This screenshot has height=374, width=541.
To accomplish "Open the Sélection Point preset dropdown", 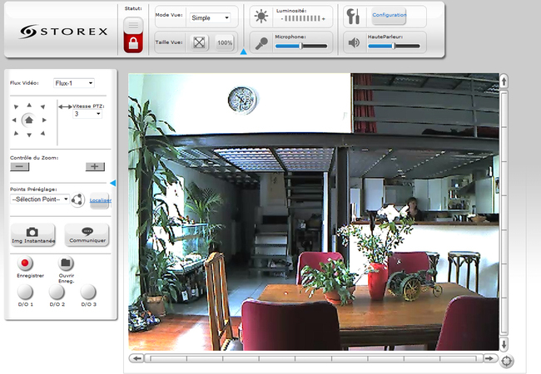I will (x=40, y=199).
